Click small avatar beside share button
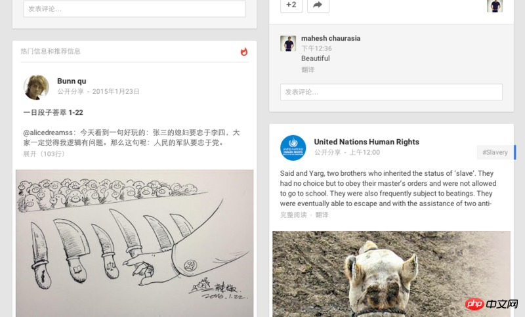Screen dimensions: 525x317 495,6
